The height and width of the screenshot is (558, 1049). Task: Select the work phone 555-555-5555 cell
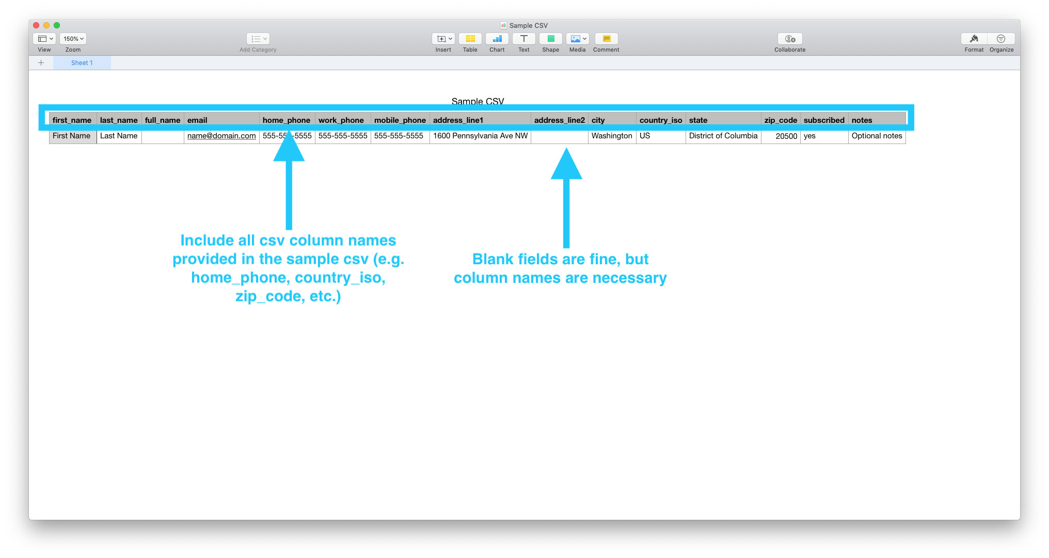click(x=343, y=136)
